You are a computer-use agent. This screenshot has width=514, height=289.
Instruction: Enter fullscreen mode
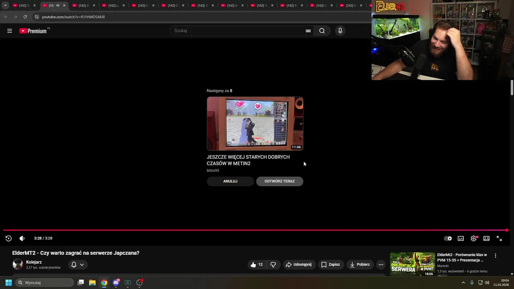(x=499, y=238)
